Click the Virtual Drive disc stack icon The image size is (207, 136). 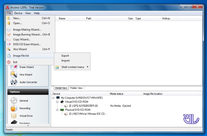tap(14, 116)
